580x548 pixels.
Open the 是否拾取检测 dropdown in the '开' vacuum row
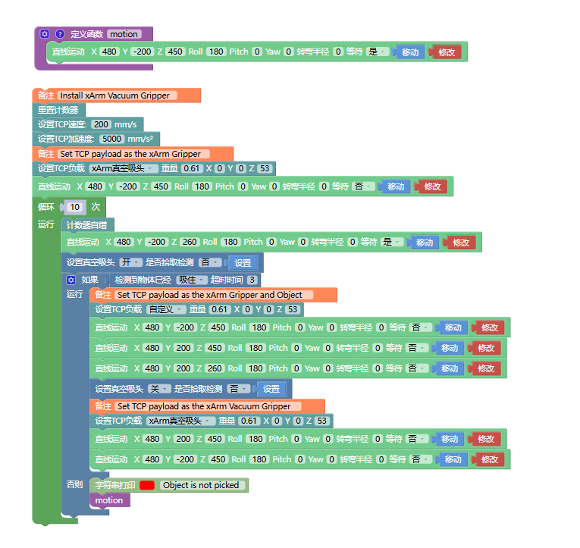click(x=210, y=262)
